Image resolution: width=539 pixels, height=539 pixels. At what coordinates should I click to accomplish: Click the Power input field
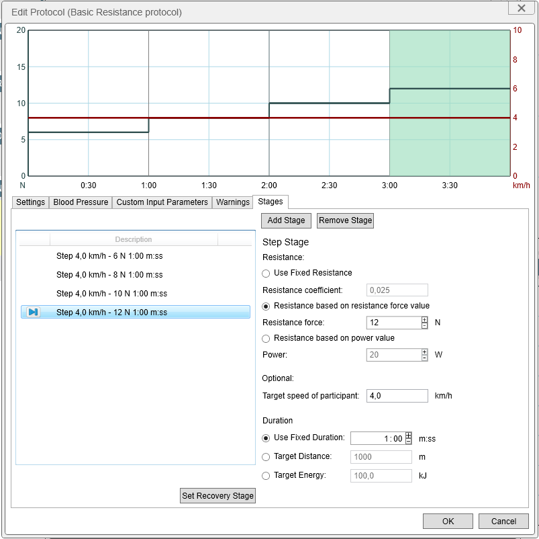[394, 355]
